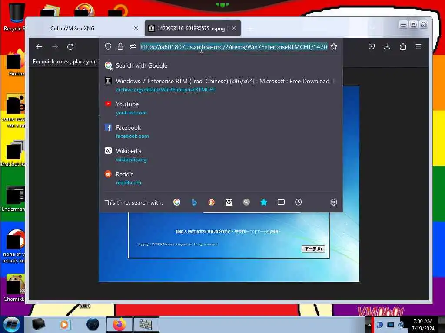
Task: Click the archive.org URL in address bar
Action: point(233,47)
